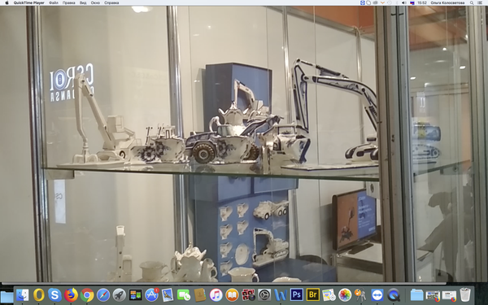The image size is (488, 305).
Task: Open the Trash in the Dock
Action: coord(465,294)
